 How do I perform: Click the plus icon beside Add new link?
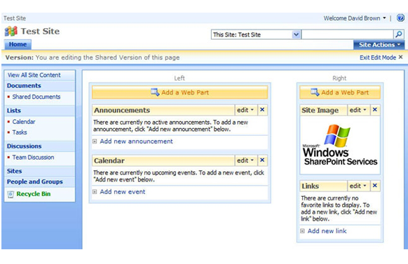point(302,231)
